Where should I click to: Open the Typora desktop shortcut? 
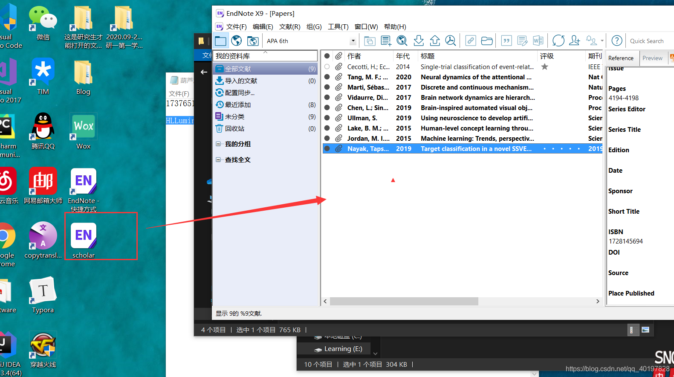[43, 295]
